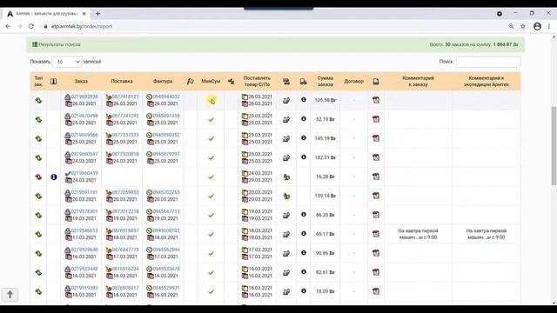The height and width of the screenshot is (313, 557).
Task: Select the Armtek browser tab
Action: 47,14
